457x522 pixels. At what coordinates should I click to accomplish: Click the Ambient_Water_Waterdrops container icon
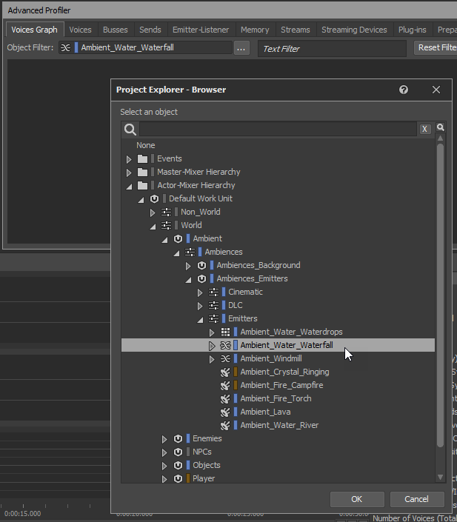pos(226,332)
